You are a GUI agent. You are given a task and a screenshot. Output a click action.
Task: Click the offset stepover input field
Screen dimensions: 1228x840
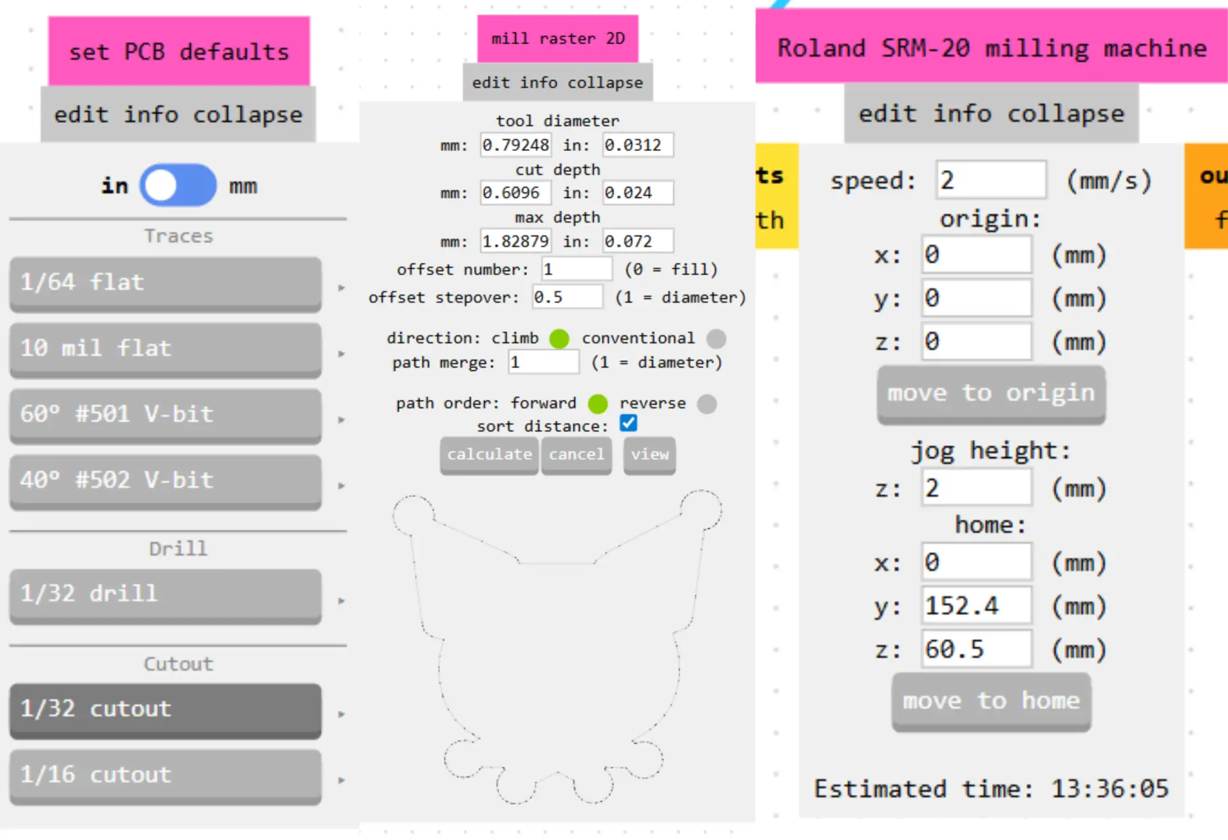point(567,297)
